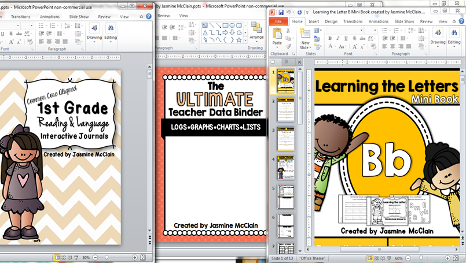Image resolution: width=466 pixels, height=263 pixels.
Task: Toggle center alignment in 1st Grade window
Action: click(49, 42)
